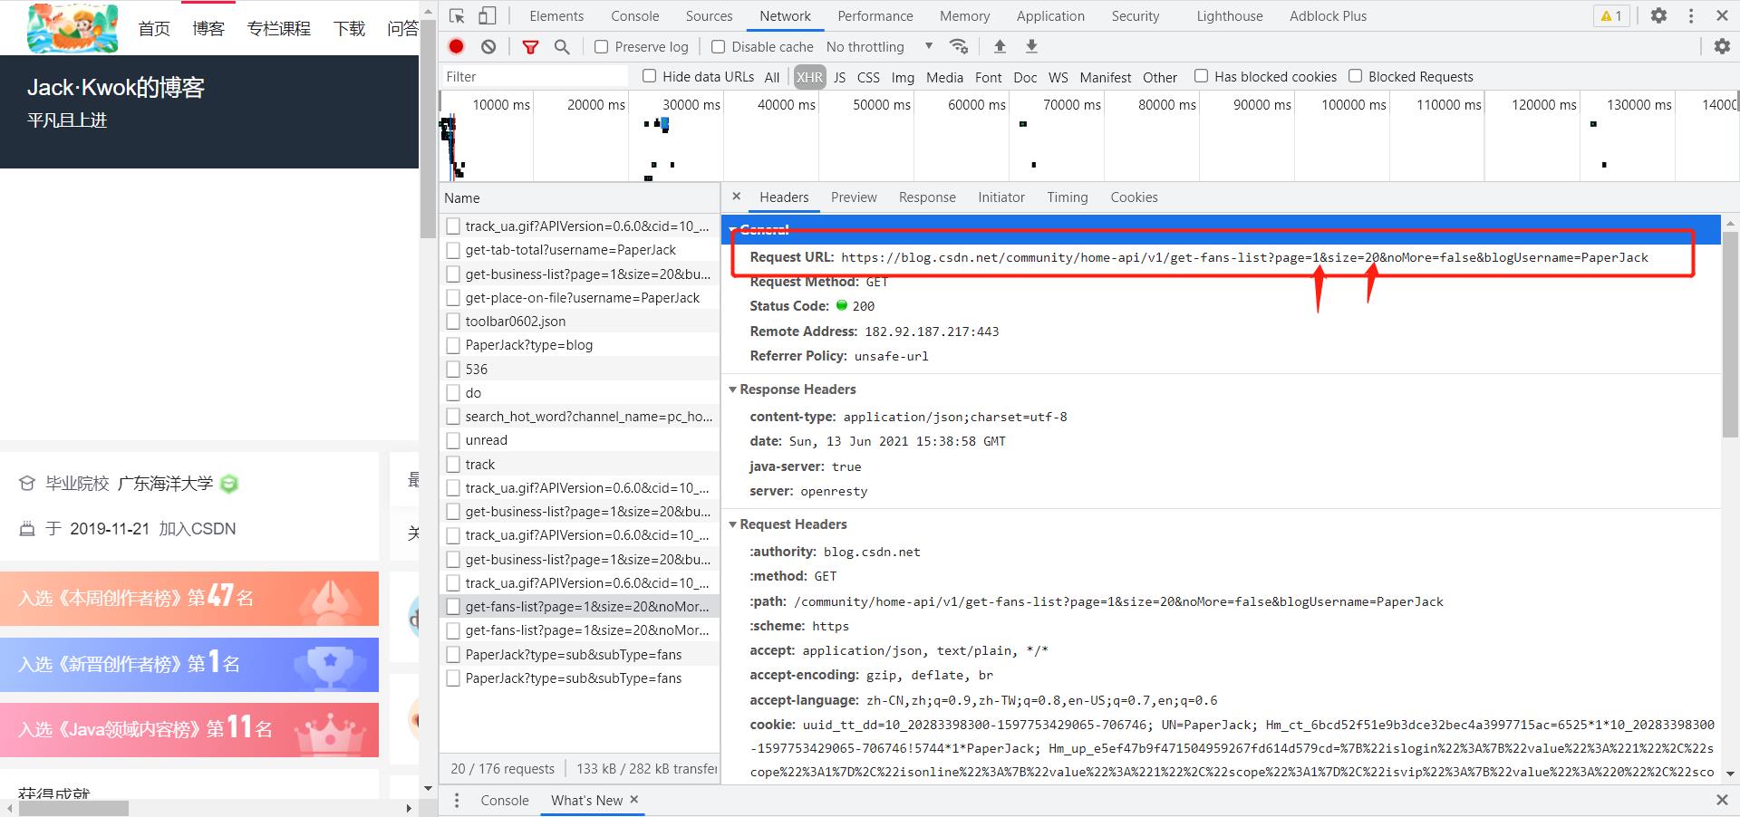Screen dimensions: 1740x817
Task: Export HAR file with download arrow
Action: click(1031, 46)
